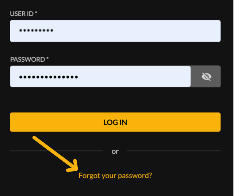Toggle password visibility with the eye icon

[206, 77]
